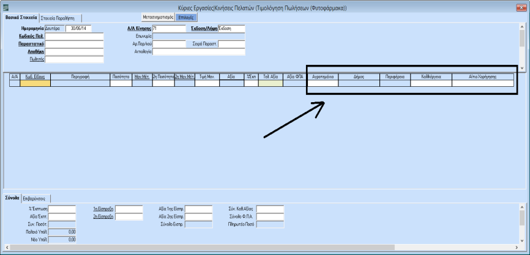Screen dimensions: 530x255
Task: Click the Δήμος column header
Action: point(359,76)
